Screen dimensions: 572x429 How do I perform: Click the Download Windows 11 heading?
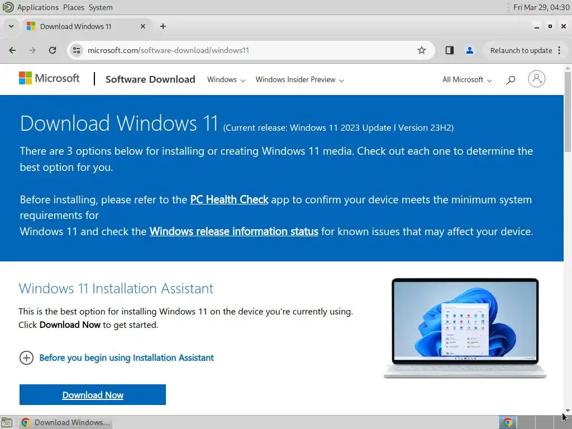tap(119, 123)
